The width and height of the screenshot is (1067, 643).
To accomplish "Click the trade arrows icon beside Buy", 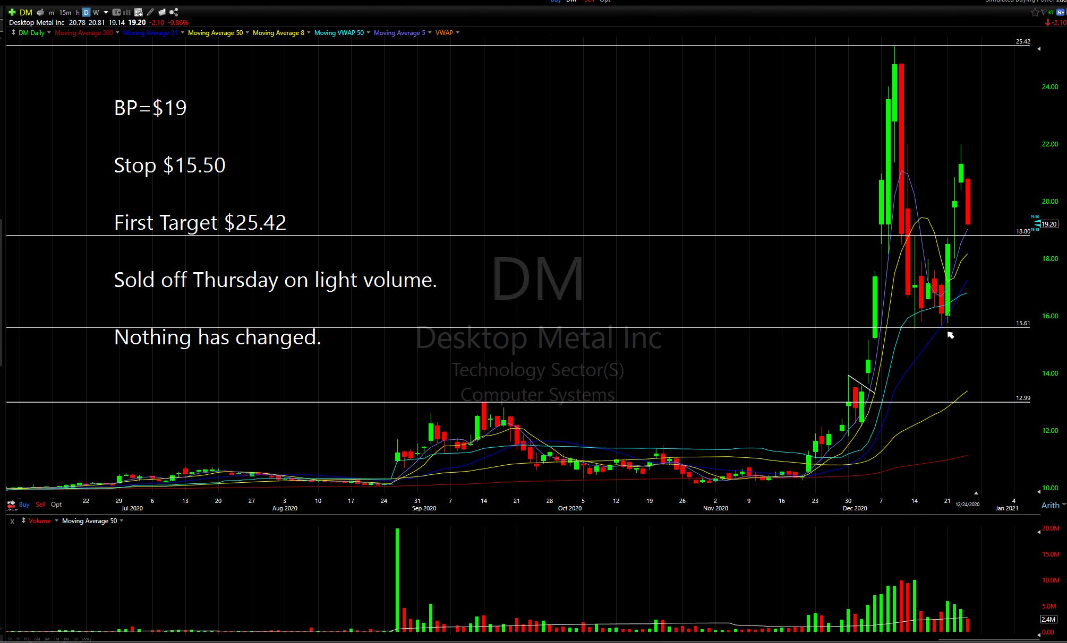I will click(x=11, y=503).
